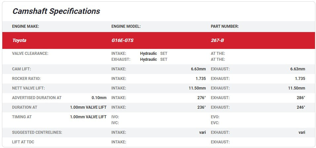Viewport: 316px width, 148px height.
Task: Click the exhaust 246° duration value
Action: point(300,107)
